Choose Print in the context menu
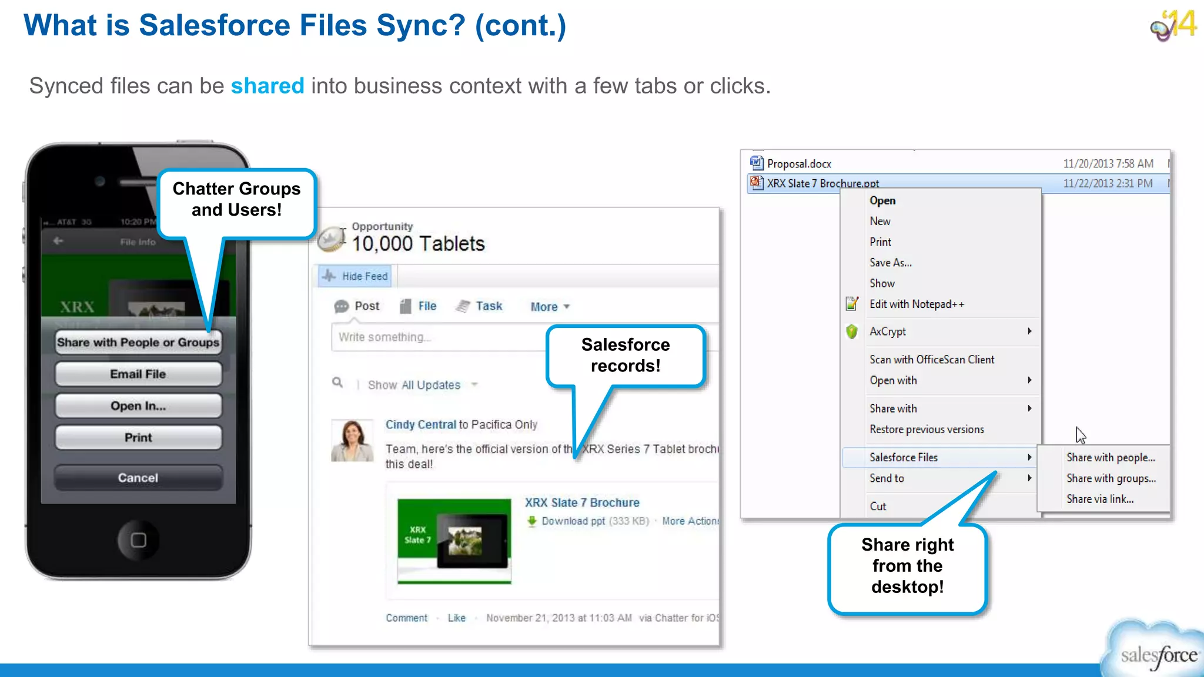Image resolution: width=1204 pixels, height=677 pixels. coord(880,242)
